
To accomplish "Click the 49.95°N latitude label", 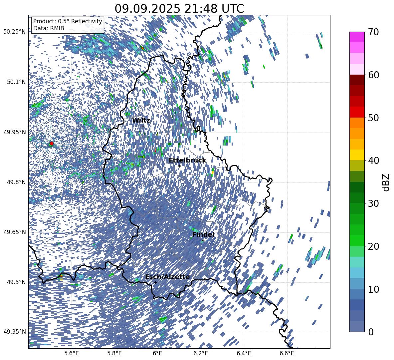I will pyautogui.click(x=15, y=132).
